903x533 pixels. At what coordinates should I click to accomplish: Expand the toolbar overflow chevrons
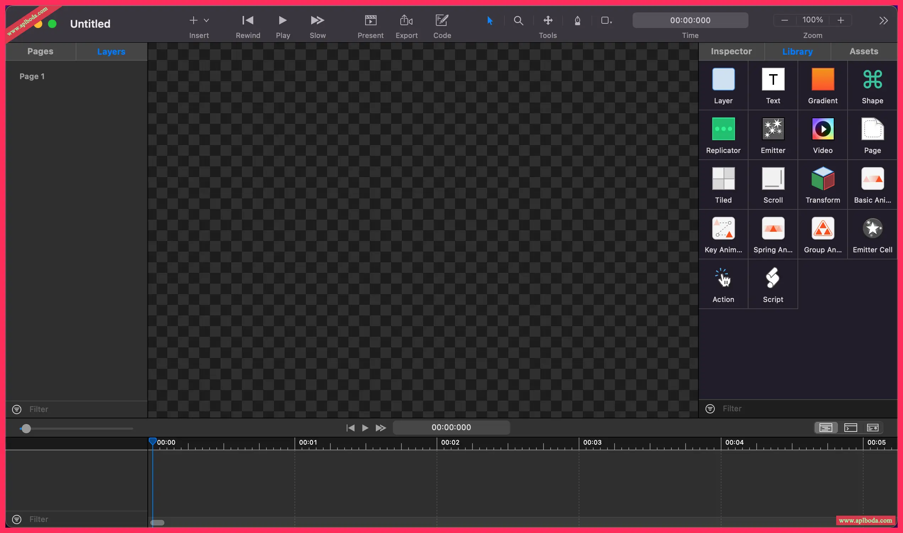(883, 21)
